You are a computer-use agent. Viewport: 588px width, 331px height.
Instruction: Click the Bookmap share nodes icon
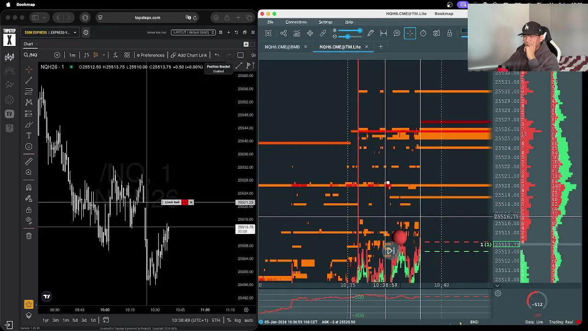coord(283,33)
